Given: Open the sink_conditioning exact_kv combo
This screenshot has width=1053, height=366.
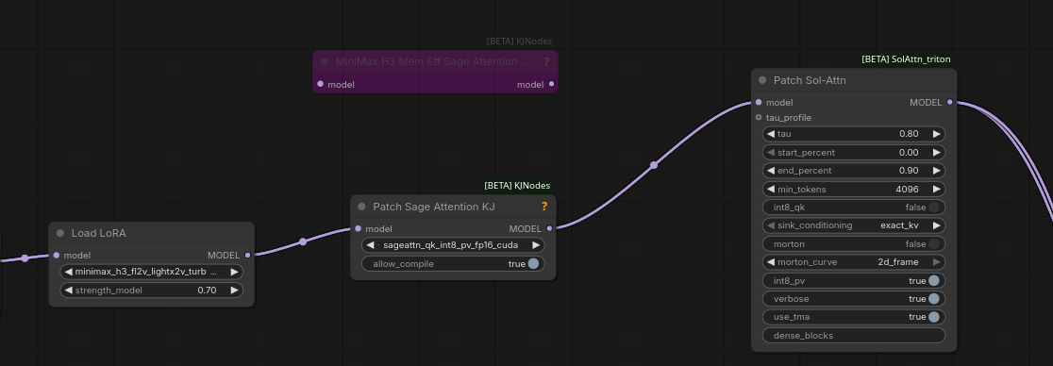Looking at the screenshot, I should tap(854, 225).
